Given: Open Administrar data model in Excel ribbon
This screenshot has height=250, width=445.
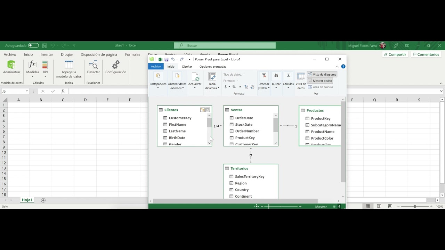Looking at the screenshot, I should click(11, 67).
